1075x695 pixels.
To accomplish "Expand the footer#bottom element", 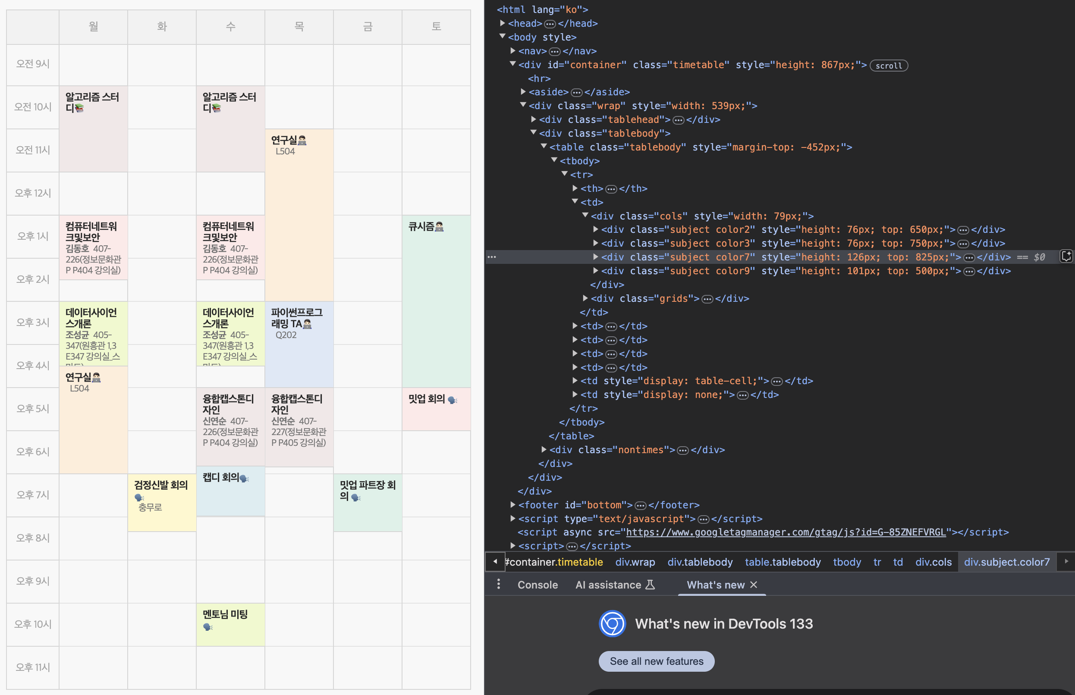I will 513,504.
